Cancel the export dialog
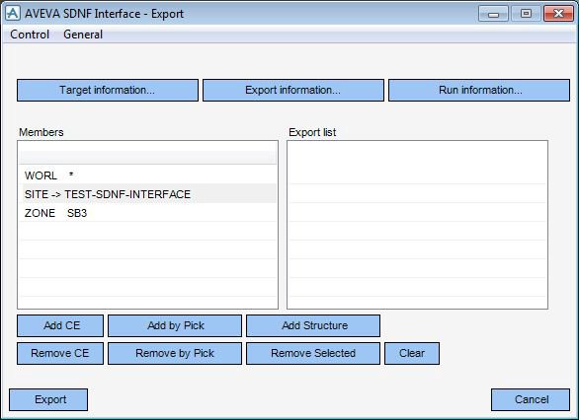Image resolution: width=579 pixels, height=420 pixels. pyautogui.click(x=531, y=399)
